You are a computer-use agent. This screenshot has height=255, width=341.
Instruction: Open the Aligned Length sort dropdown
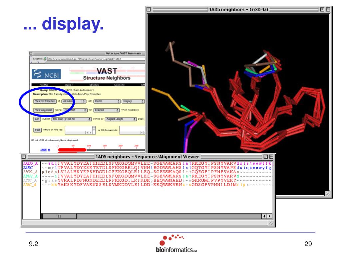(x=121, y=119)
